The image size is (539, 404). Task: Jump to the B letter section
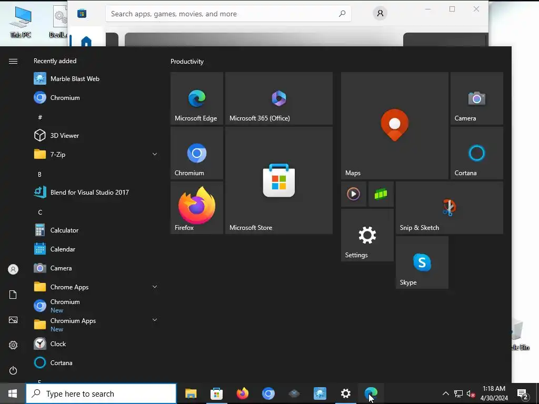[x=40, y=174]
